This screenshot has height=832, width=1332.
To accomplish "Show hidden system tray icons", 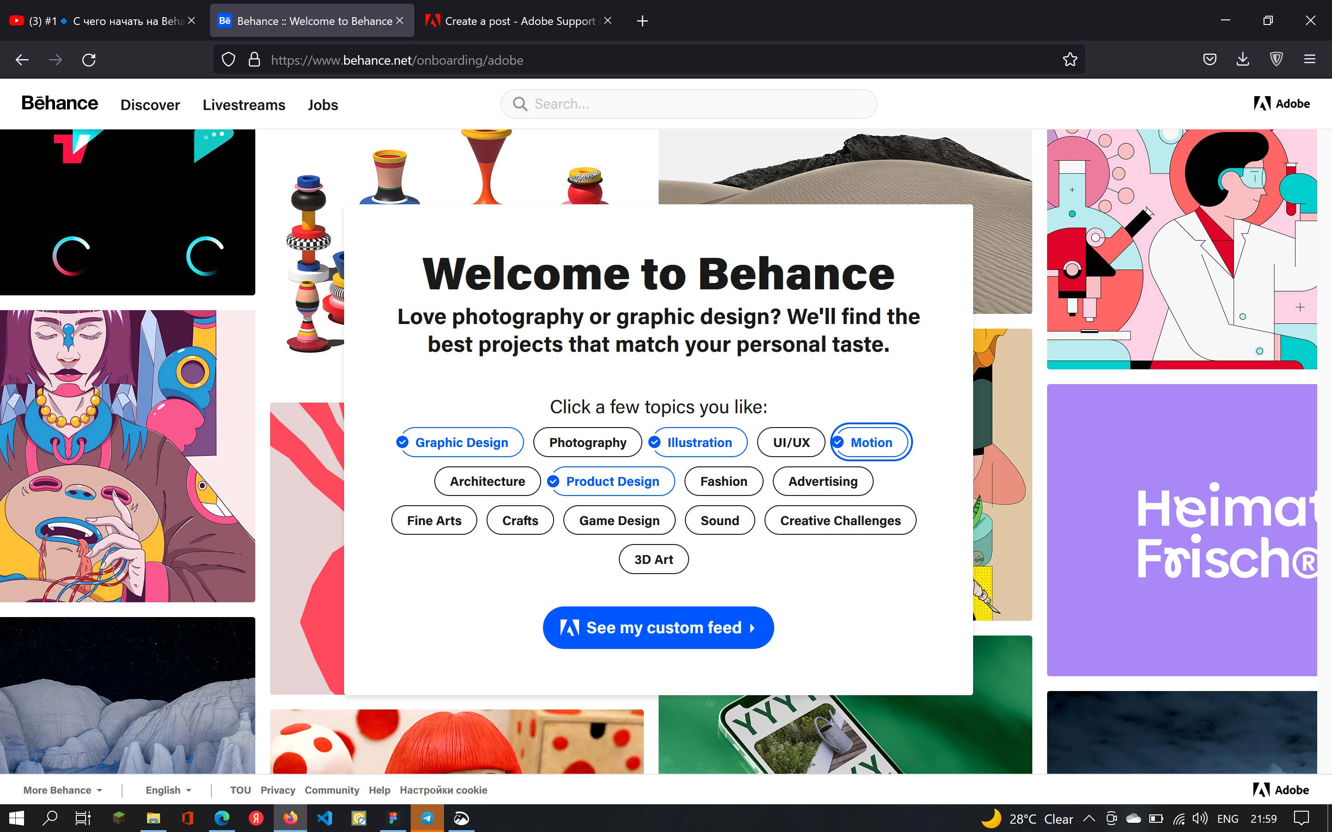I will 1089,818.
